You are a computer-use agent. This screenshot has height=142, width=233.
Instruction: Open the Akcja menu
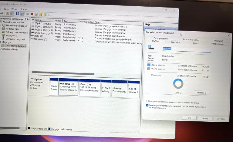pos(6,9)
